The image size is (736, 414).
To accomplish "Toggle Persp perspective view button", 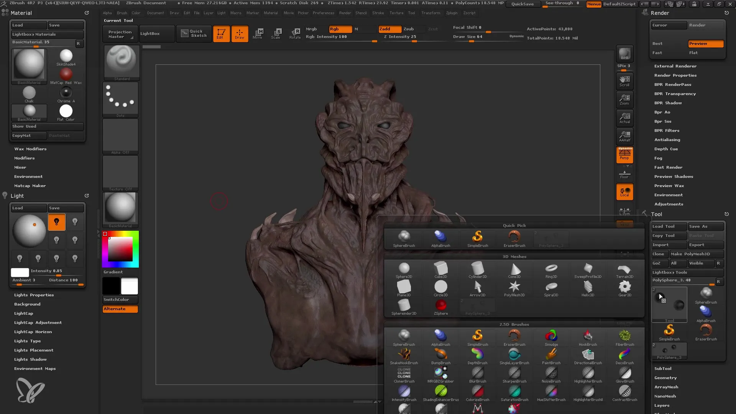I will (625, 155).
